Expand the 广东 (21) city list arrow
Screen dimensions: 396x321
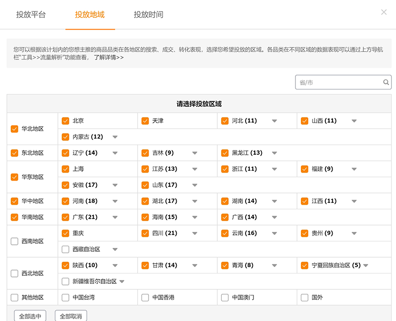(x=115, y=217)
